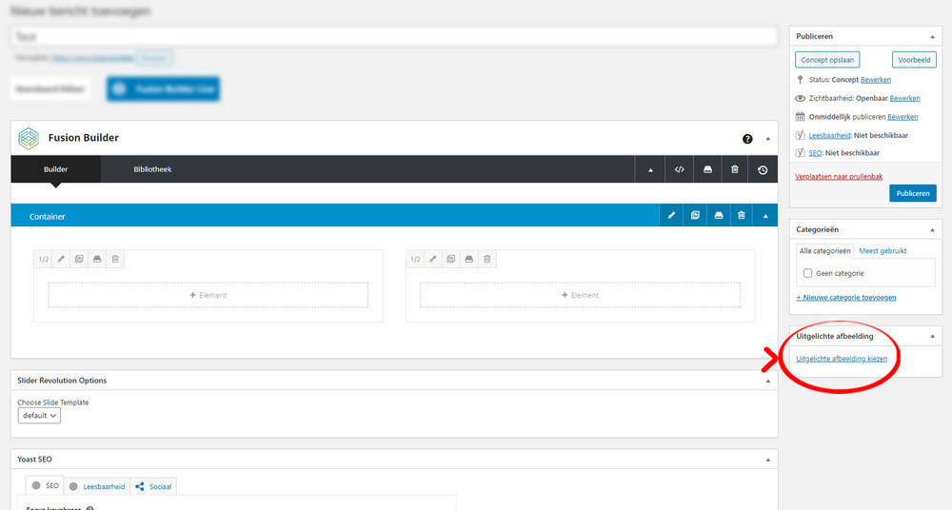Click Fusion Builder history clock icon
The width and height of the screenshot is (952, 510).
pyautogui.click(x=763, y=170)
